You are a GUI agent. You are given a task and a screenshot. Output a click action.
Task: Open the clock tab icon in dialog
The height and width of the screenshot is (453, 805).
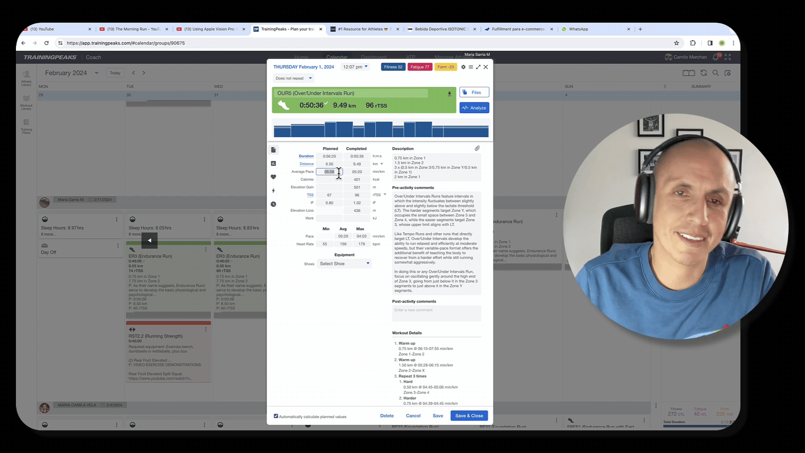click(x=273, y=204)
